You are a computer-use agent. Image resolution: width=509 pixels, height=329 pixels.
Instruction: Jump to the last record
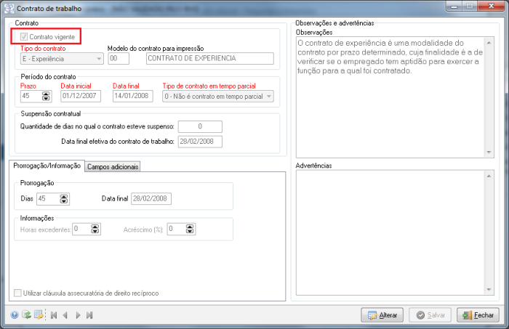click(89, 315)
